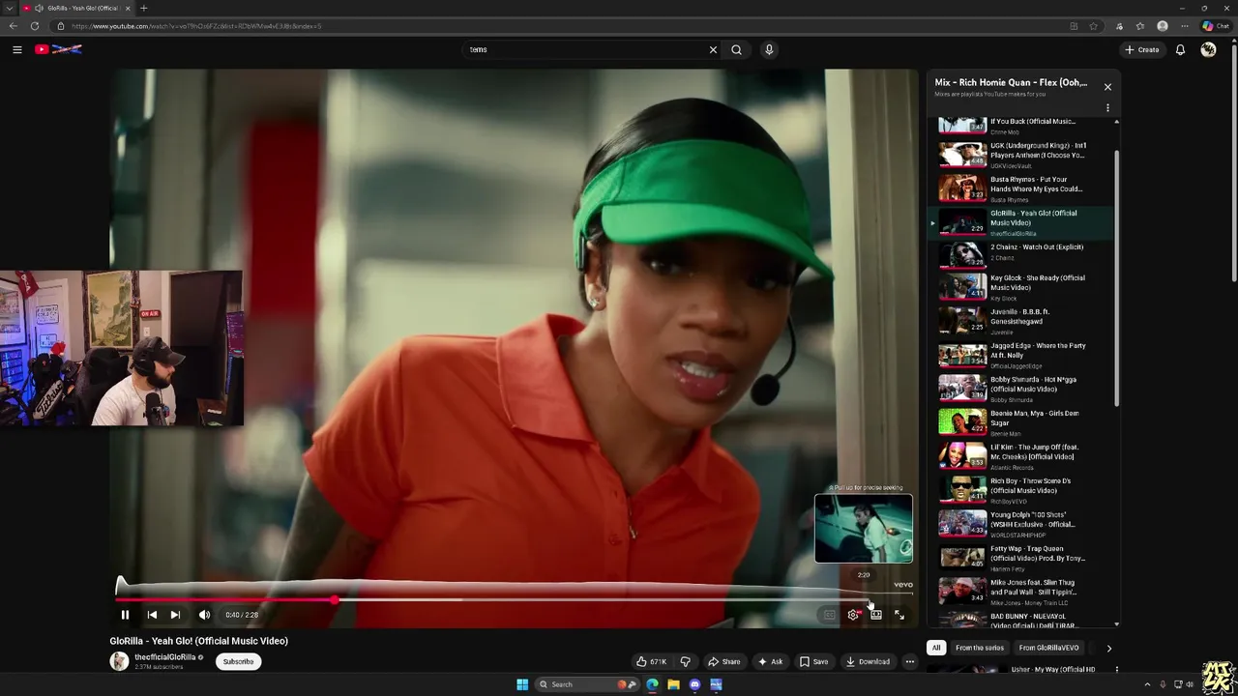Select the From the series chip
Screen dimensions: 1238x696
(980, 648)
